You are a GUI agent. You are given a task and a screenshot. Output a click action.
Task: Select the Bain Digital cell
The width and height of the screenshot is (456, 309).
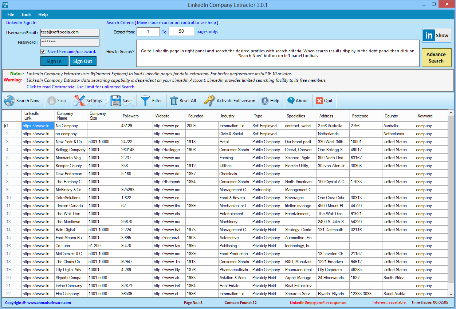pyautogui.click(x=71, y=230)
